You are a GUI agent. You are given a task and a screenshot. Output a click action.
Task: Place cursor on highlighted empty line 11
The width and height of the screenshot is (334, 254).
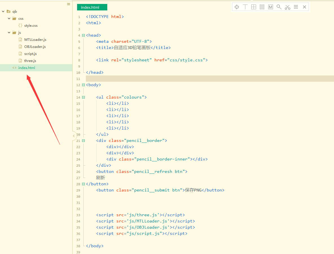210,79
